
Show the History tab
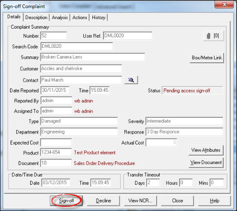pos(99,17)
